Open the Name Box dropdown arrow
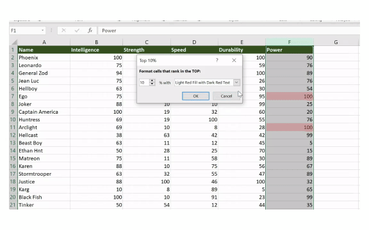Screen dimensions: 369x230 coord(42,31)
